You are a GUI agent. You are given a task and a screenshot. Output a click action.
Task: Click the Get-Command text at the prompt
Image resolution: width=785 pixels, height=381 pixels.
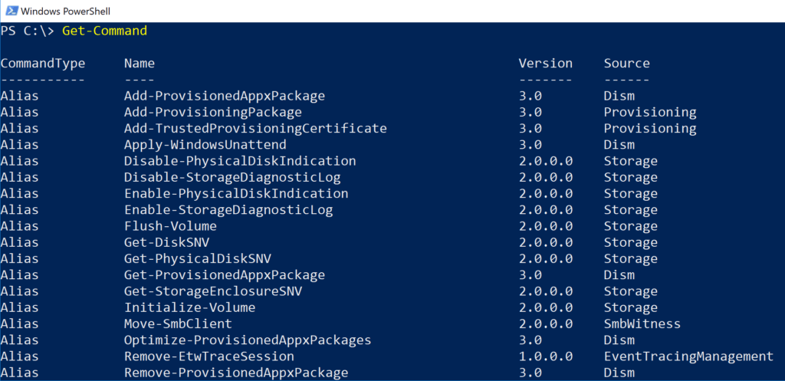click(x=104, y=31)
